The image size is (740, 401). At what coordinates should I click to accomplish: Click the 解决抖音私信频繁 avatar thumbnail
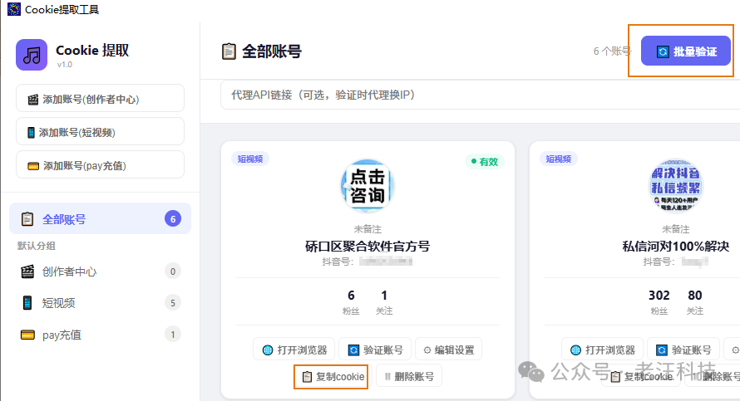coord(675,186)
